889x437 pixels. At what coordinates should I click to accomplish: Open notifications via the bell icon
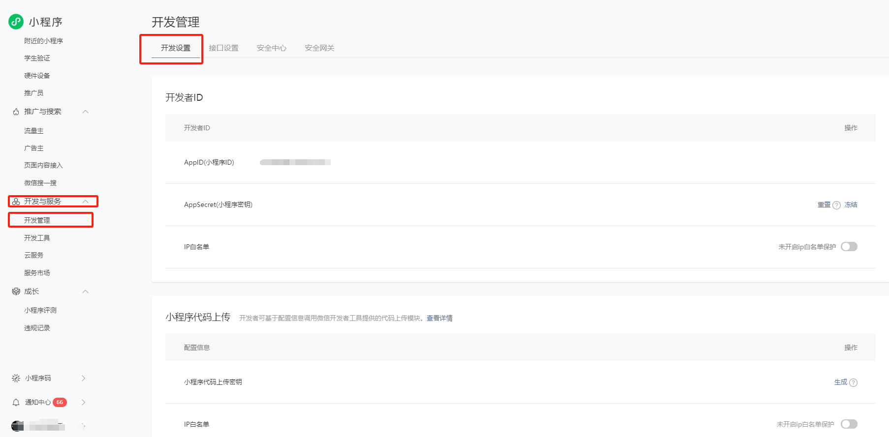pyautogui.click(x=16, y=402)
